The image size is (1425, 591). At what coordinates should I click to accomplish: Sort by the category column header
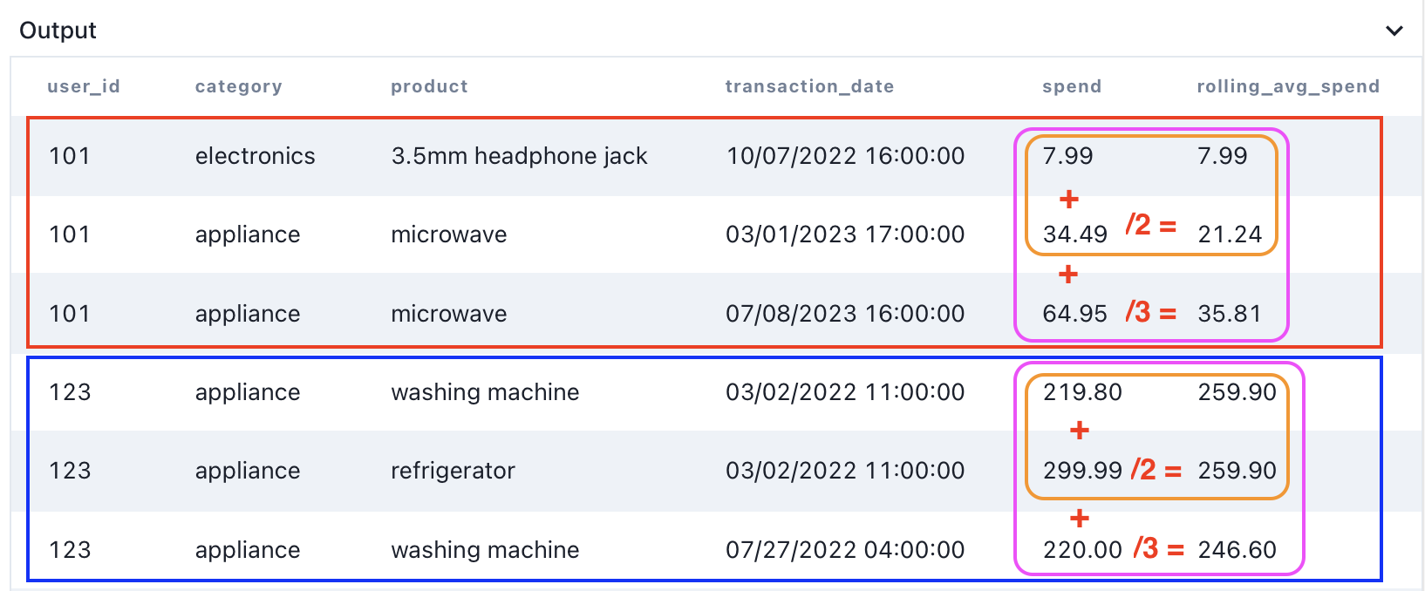tap(238, 86)
